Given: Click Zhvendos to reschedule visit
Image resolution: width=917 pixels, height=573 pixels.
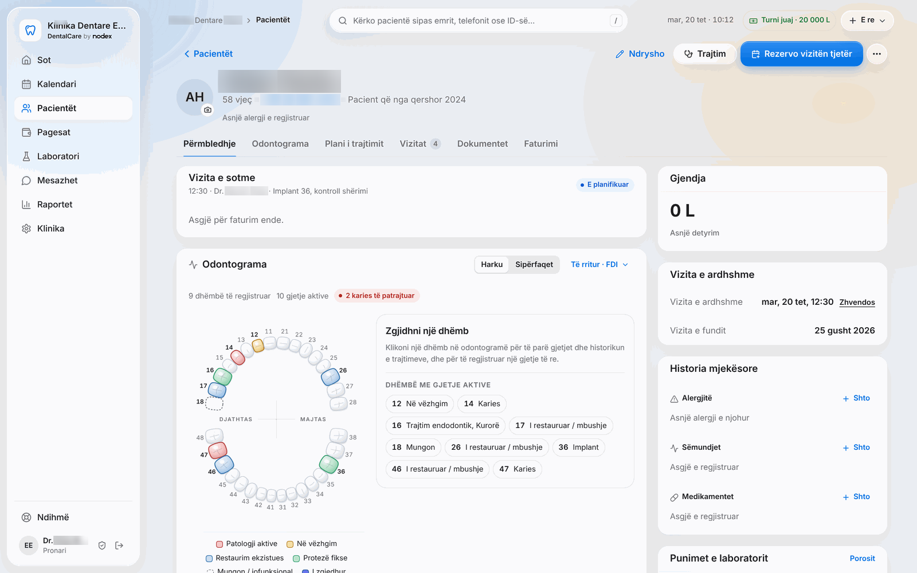Looking at the screenshot, I should (857, 303).
